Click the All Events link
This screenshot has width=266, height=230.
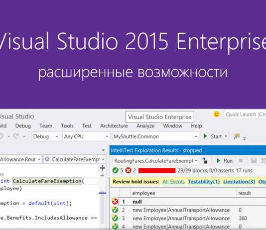173,182
